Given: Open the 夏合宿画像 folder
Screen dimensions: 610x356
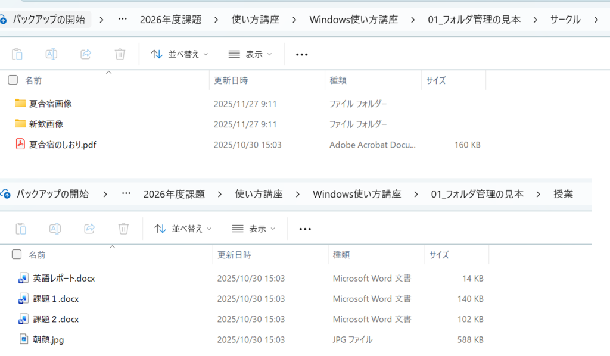Looking at the screenshot, I should [x=50, y=104].
